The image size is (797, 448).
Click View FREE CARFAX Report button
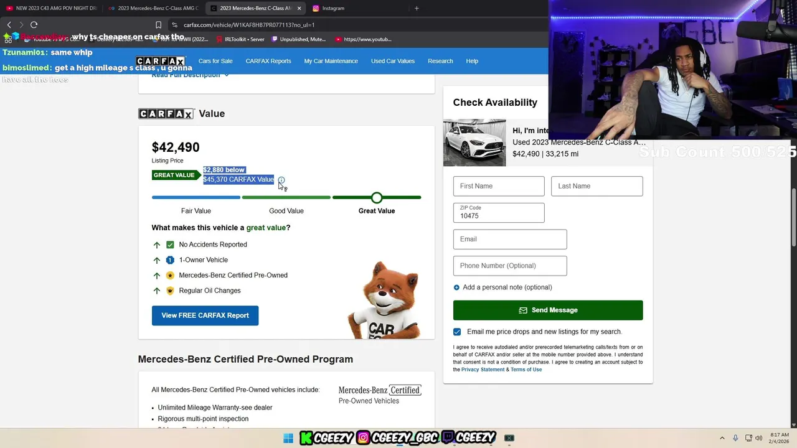(205, 315)
